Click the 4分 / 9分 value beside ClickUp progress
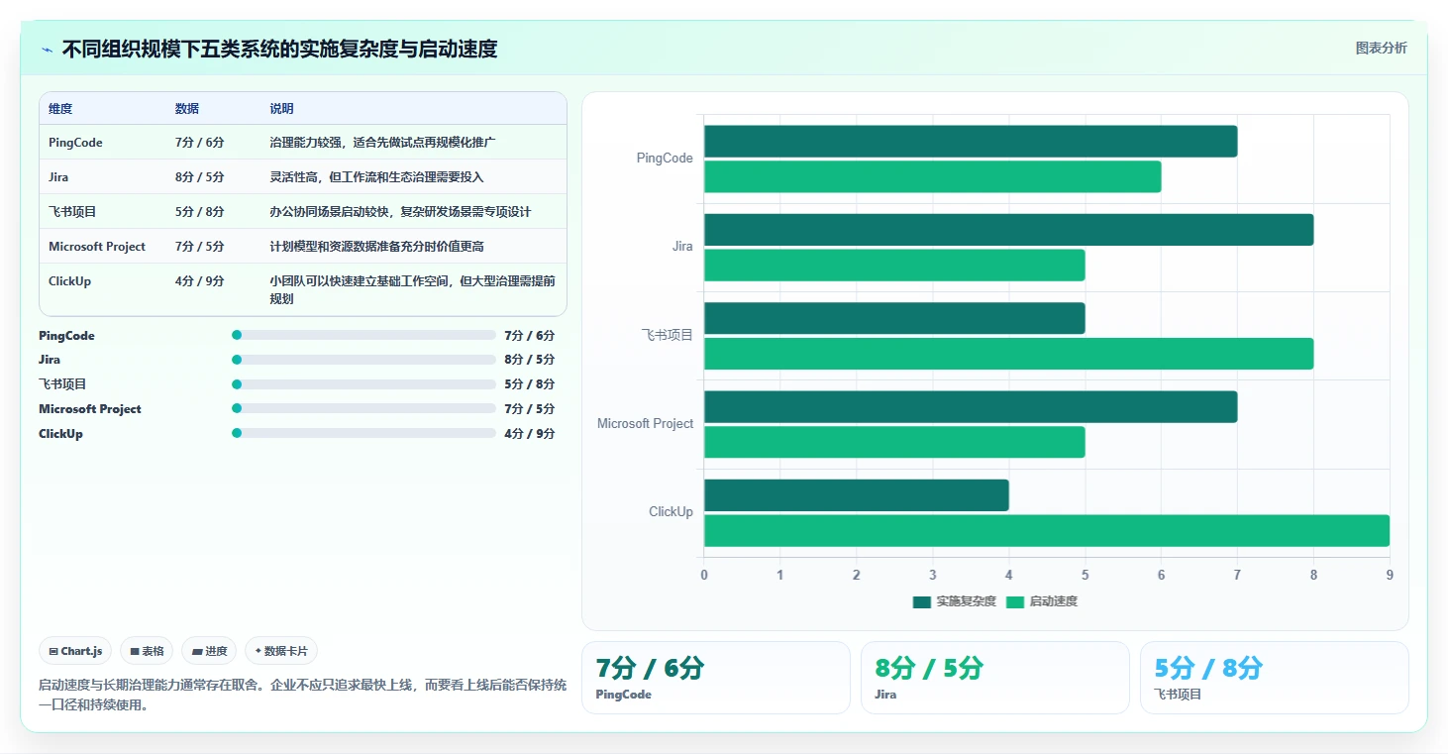 [529, 433]
